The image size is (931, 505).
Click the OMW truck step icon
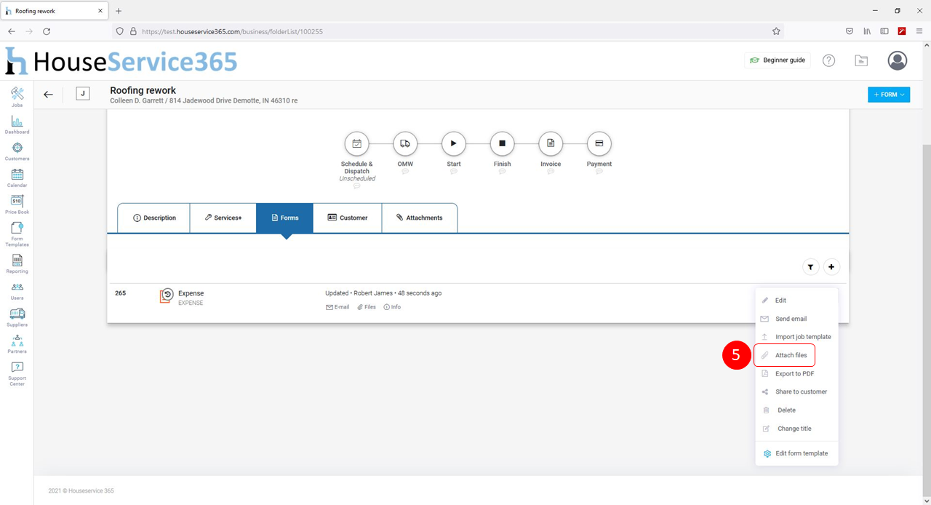tap(405, 144)
